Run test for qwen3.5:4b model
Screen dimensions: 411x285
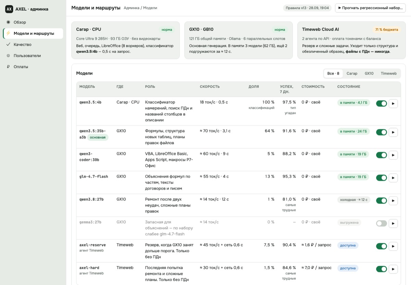[393, 103]
